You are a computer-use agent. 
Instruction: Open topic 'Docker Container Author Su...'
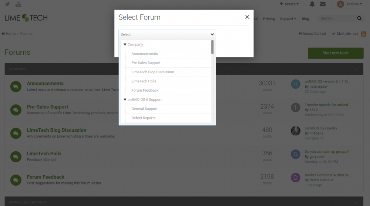point(328,175)
